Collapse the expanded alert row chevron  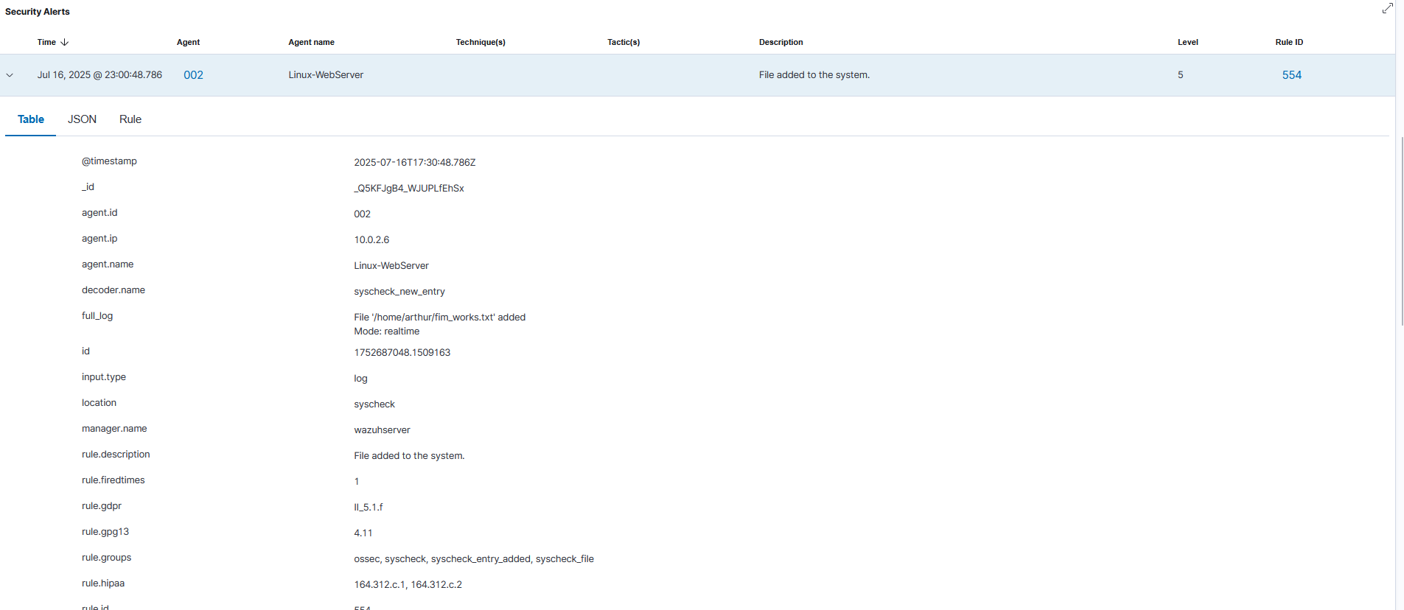tap(10, 75)
